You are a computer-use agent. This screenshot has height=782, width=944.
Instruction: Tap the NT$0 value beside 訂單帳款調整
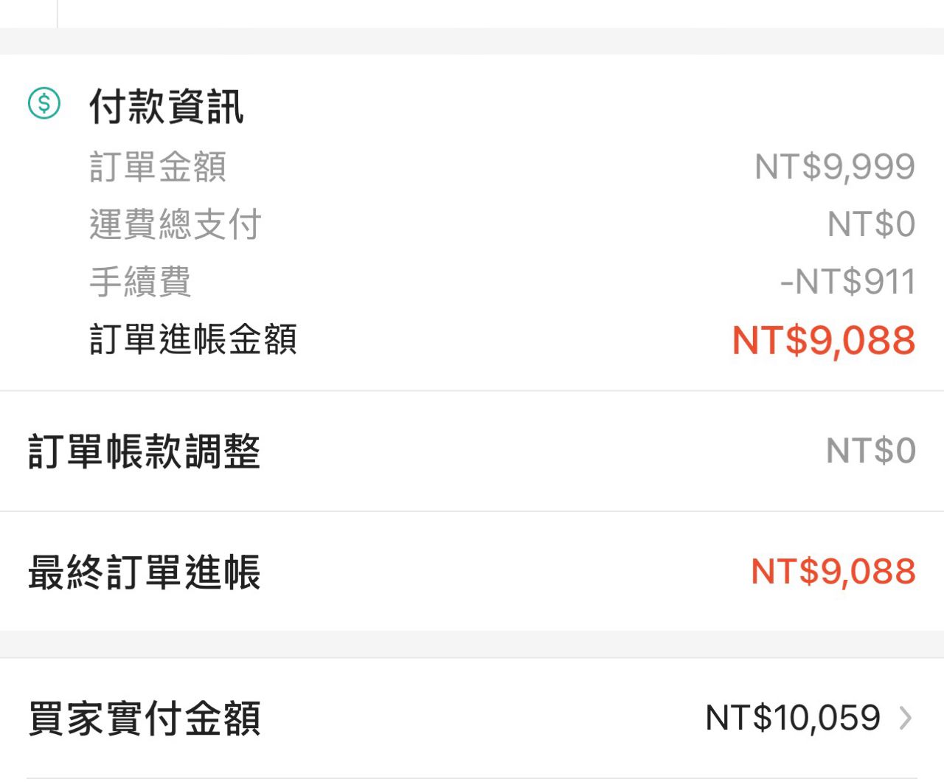click(x=871, y=451)
